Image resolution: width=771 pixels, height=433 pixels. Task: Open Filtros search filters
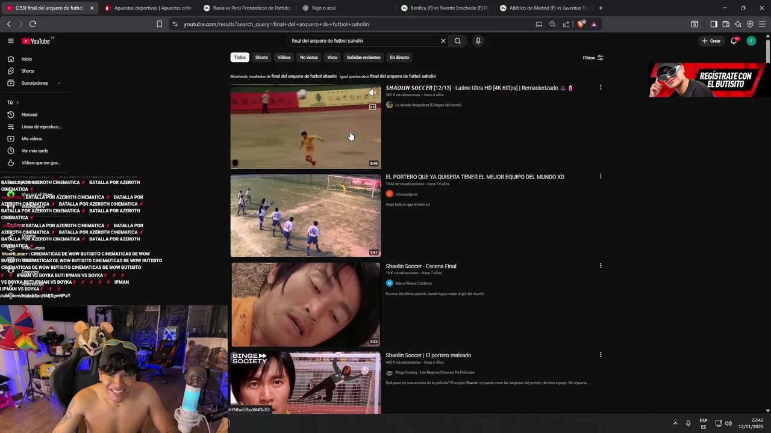tap(593, 58)
